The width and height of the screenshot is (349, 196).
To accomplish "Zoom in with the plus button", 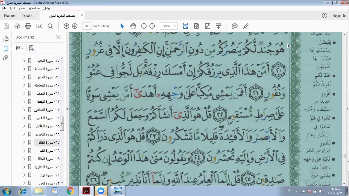I will tap(152, 26).
